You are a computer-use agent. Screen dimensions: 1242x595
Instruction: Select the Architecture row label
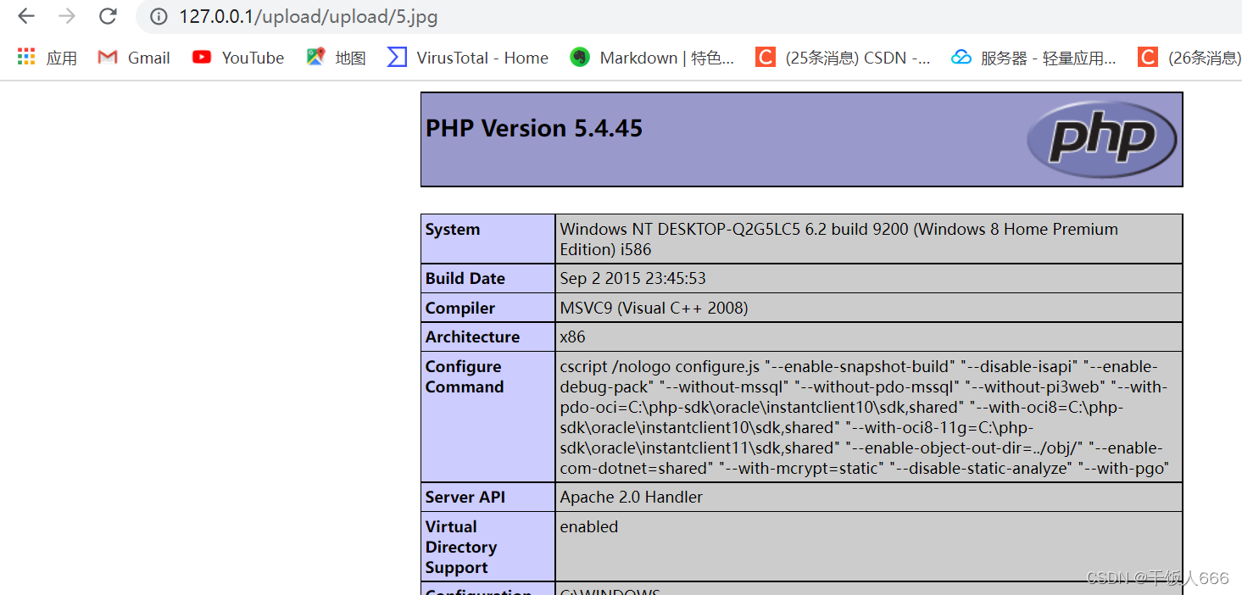(x=472, y=337)
